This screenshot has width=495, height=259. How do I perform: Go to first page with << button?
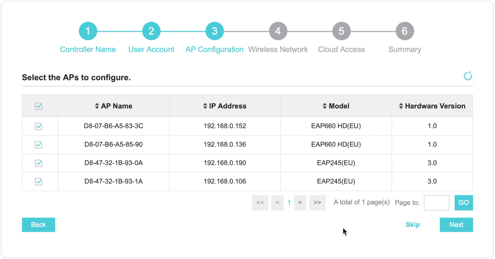260,203
